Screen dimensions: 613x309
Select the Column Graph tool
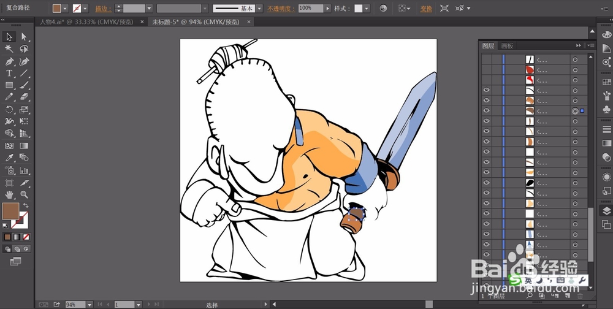24,170
